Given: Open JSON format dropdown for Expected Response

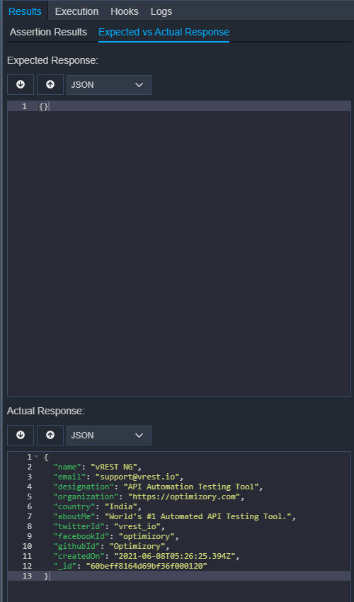Looking at the screenshot, I should click(x=108, y=85).
